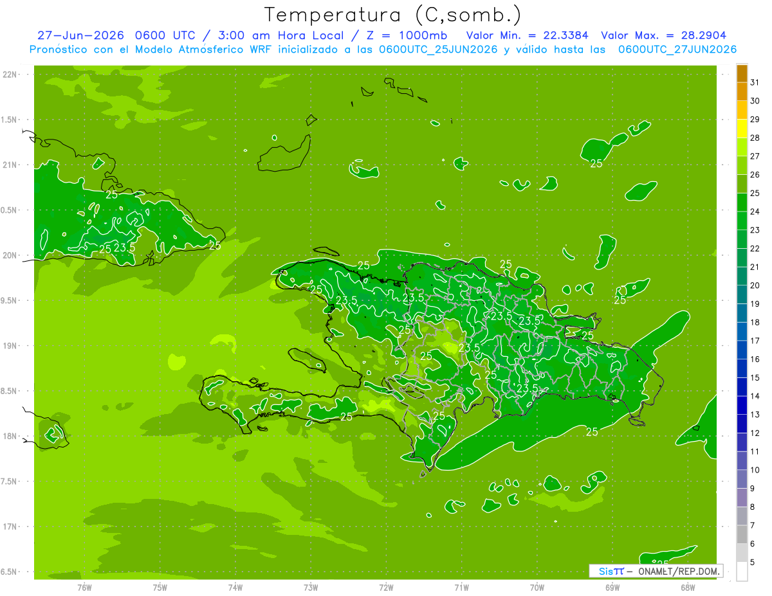Click the '17N' latitude axis label
The width and height of the screenshot is (772, 596).
(9, 527)
